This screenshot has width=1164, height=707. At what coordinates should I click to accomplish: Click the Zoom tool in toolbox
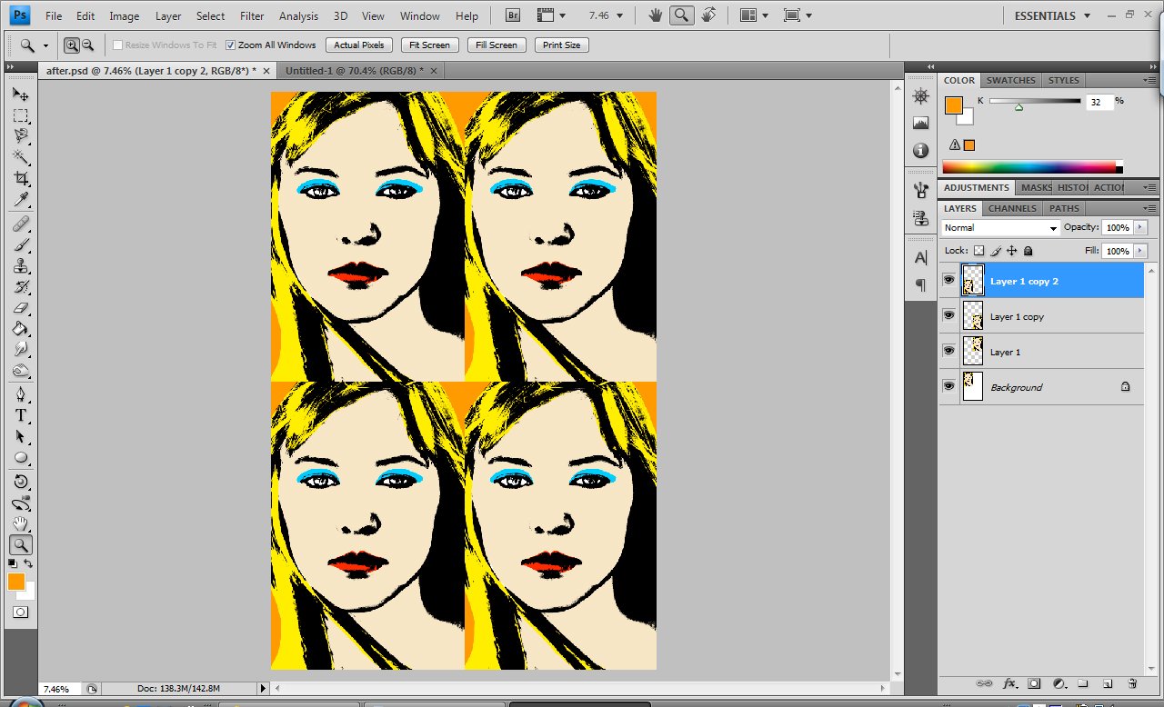[20, 544]
